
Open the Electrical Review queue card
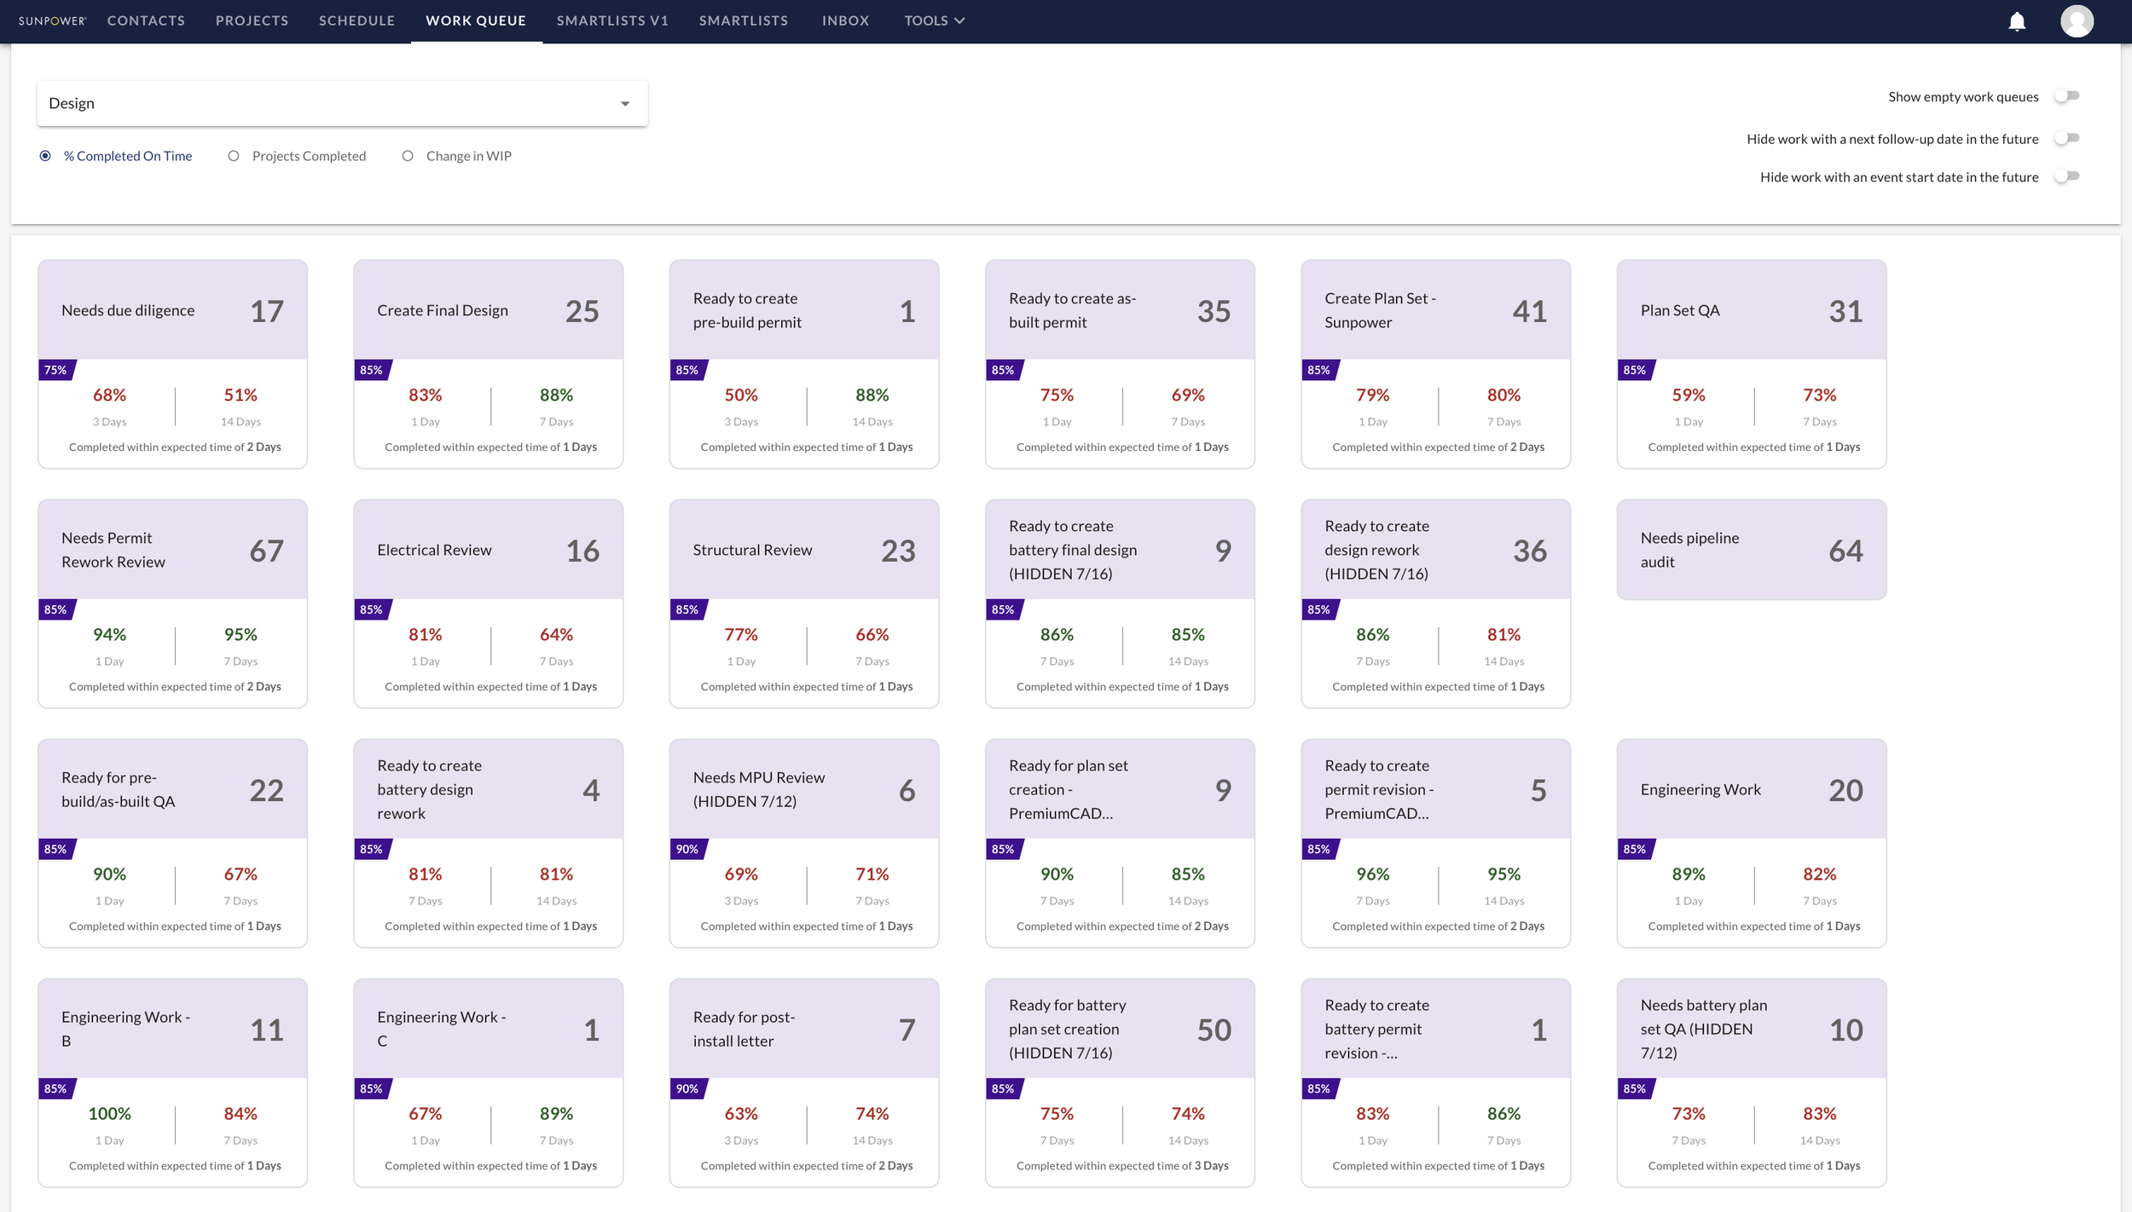pos(487,603)
